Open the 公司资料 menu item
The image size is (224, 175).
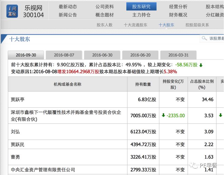(x=105, y=7)
